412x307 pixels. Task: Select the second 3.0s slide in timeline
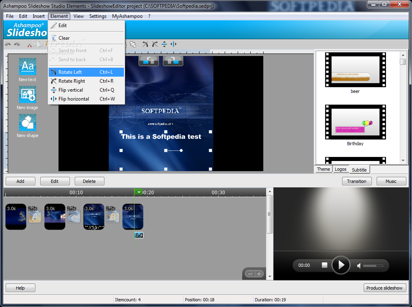(x=55, y=217)
